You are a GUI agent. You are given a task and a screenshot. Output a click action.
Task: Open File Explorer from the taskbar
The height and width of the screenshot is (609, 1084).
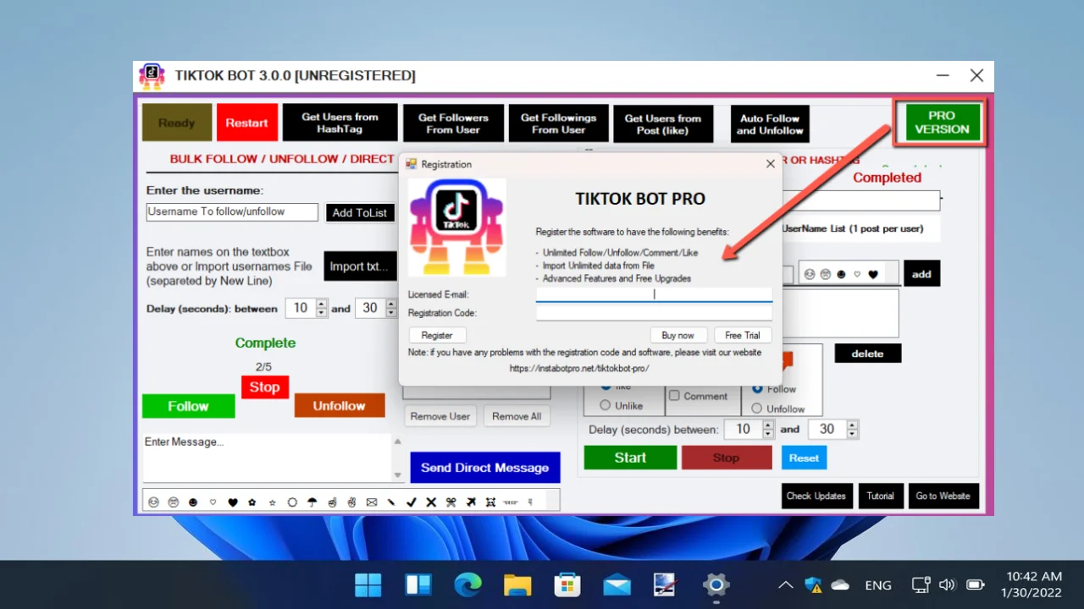[x=517, y=584]
